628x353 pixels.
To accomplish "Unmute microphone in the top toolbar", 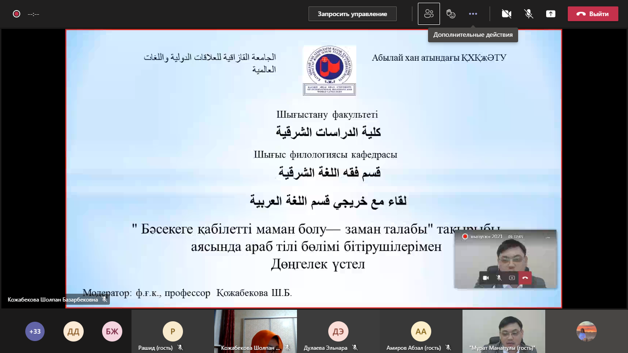I will (x=529, y=14).
